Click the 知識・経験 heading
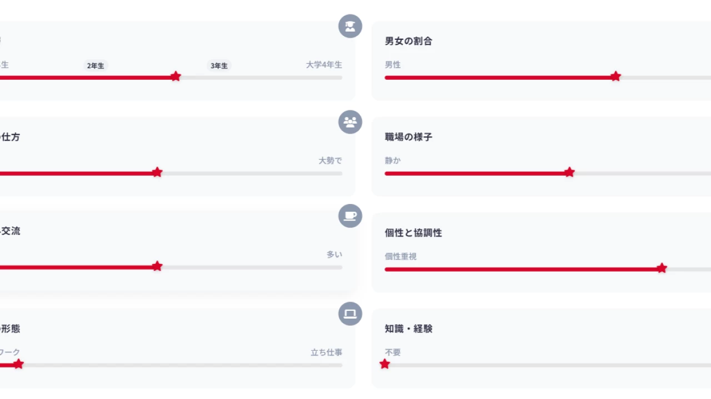Image resolution: width=711 pixels, height=399 pixels. coord(408,329)
